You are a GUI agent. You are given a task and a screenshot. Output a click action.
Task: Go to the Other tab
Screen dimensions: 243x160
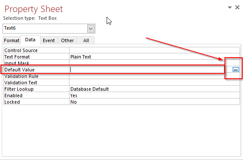[67, 40]
